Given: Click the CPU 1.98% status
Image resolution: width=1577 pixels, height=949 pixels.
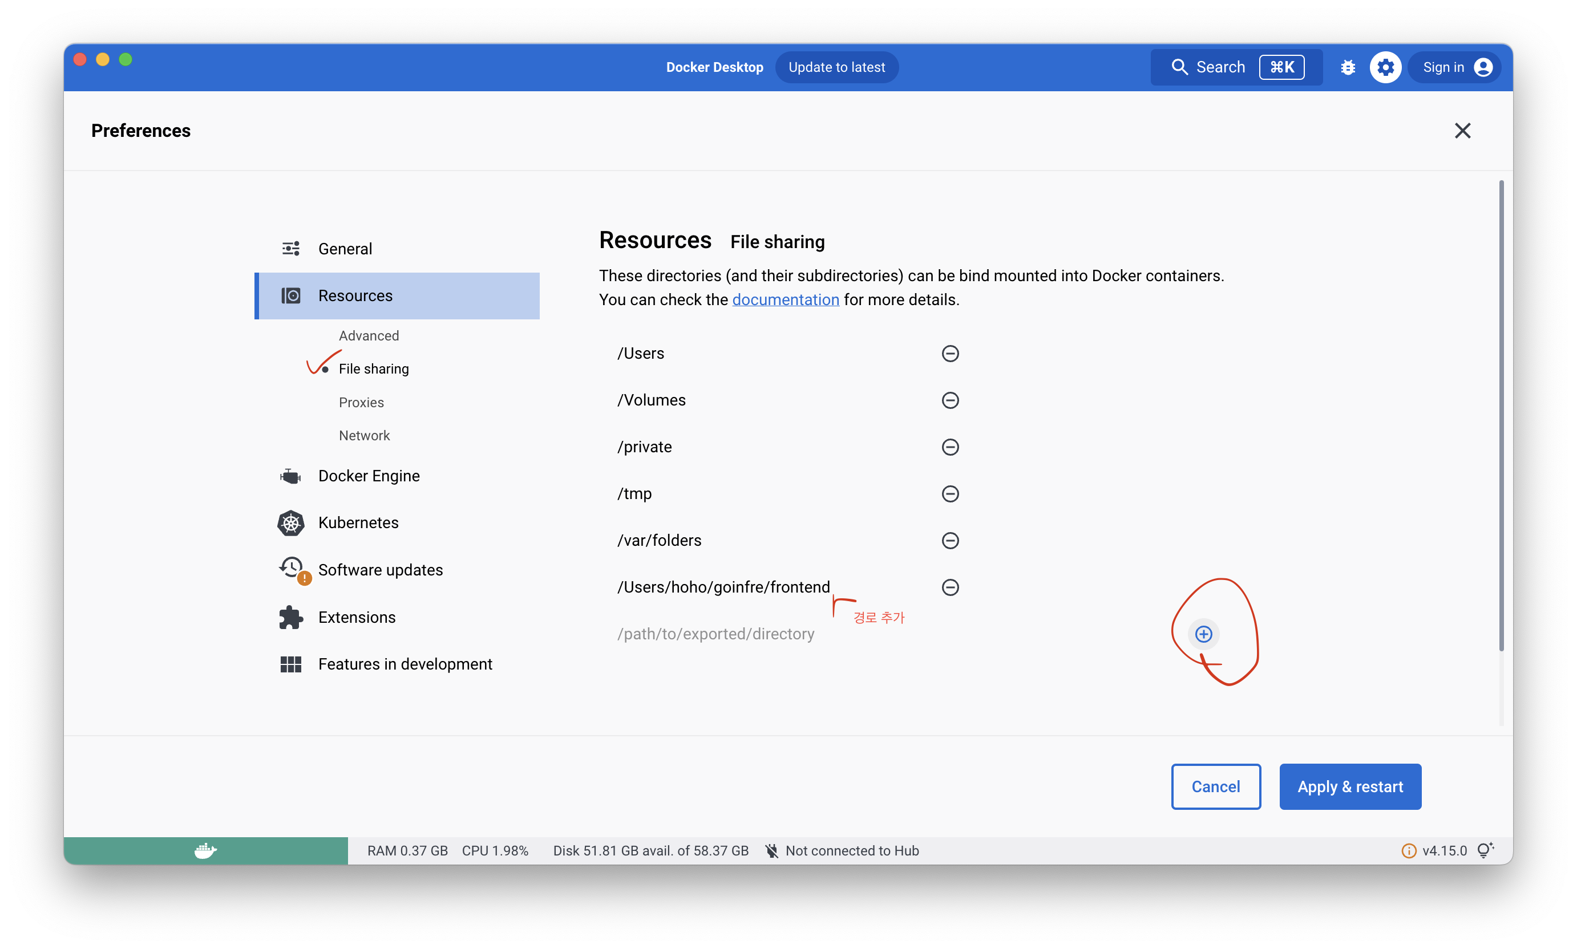Looking at the screenshot, I should [495, 850].
